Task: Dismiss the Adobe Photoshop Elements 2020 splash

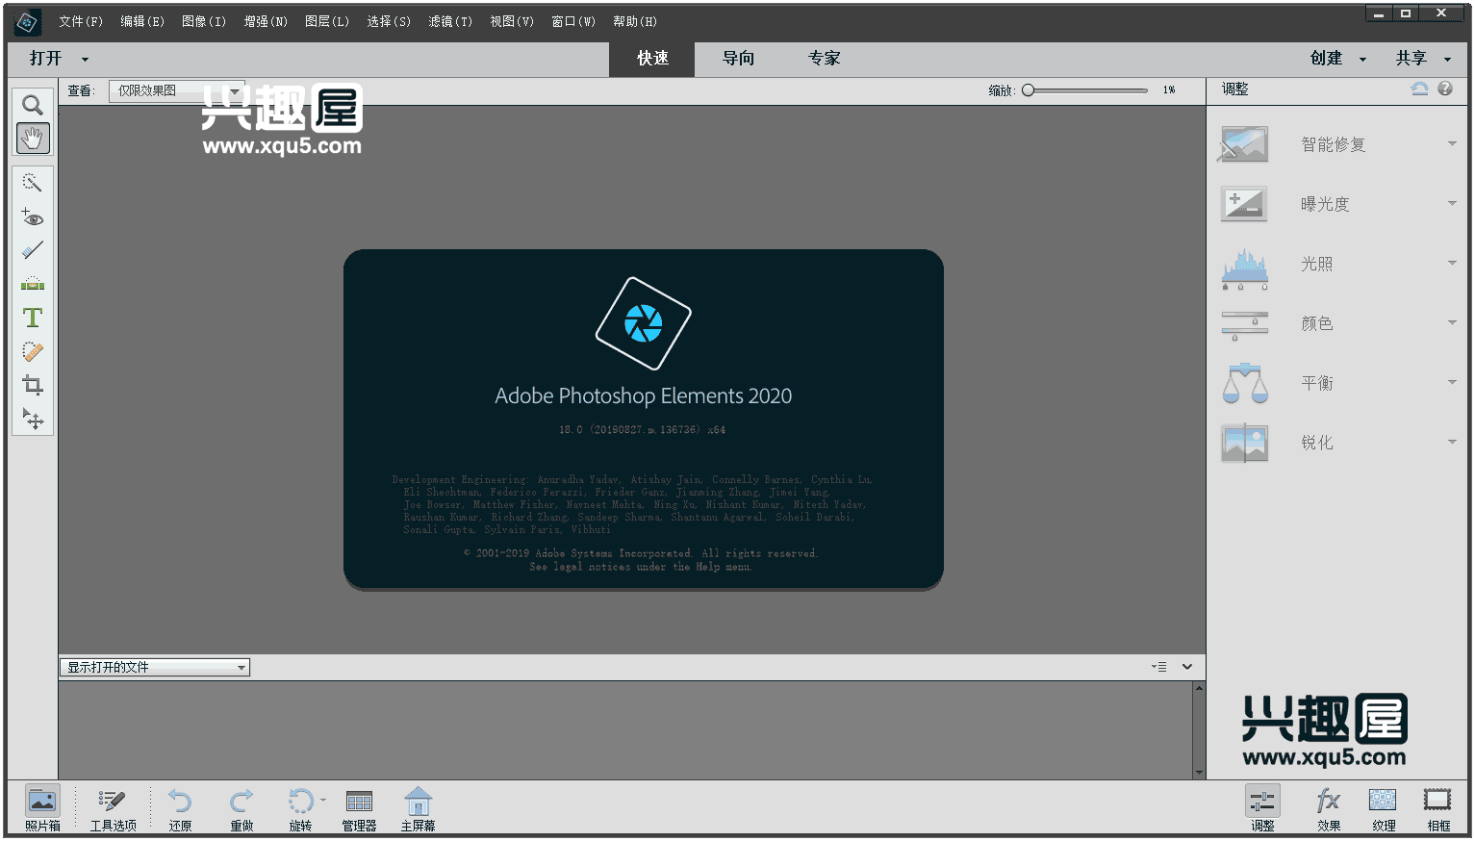Action: coord(643,420)
